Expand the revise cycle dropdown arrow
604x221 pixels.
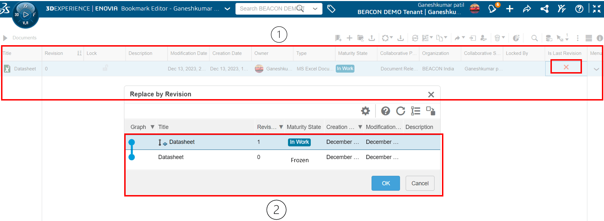pos(392,37)
